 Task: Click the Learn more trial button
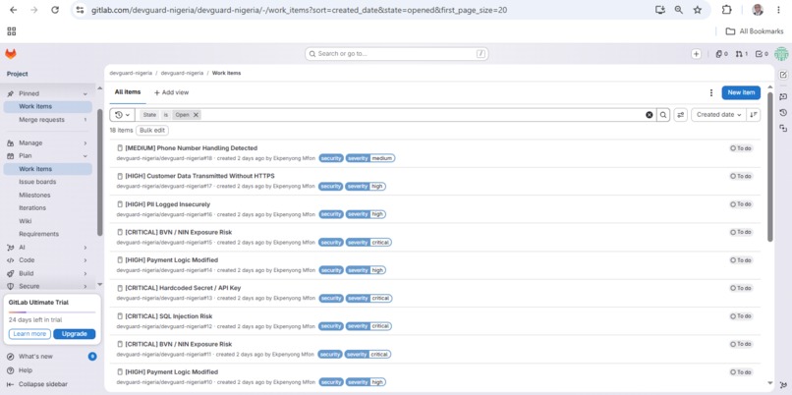coord(29,334)
